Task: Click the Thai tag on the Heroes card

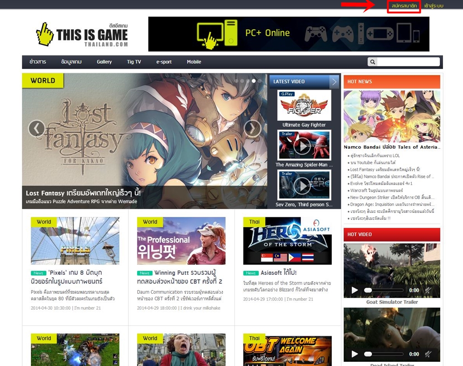Action: [x=254, y=222]
